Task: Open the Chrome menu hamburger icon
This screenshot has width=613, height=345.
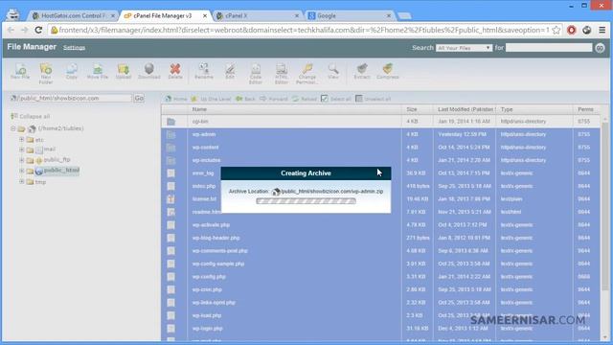Action: [602, 30]
